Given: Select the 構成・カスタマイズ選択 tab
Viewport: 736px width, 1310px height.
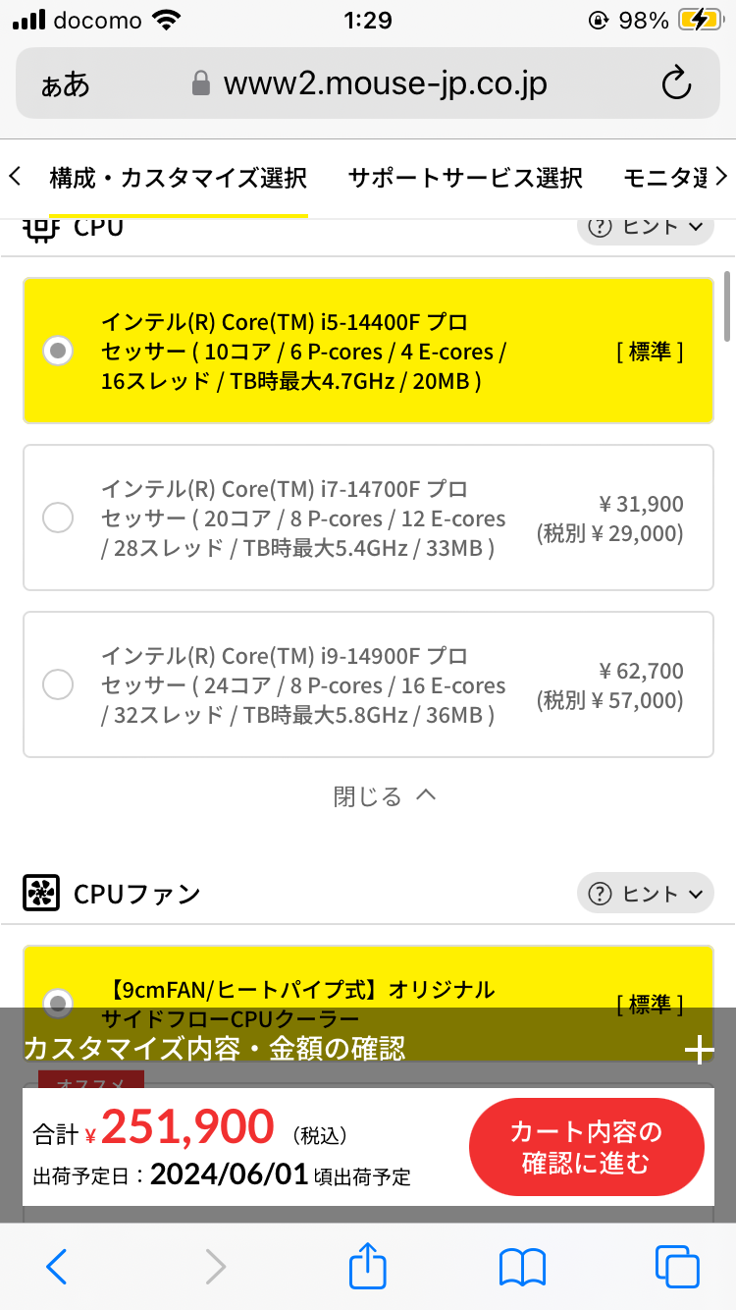Looking at the screenshot, I should tap(178, 178).
